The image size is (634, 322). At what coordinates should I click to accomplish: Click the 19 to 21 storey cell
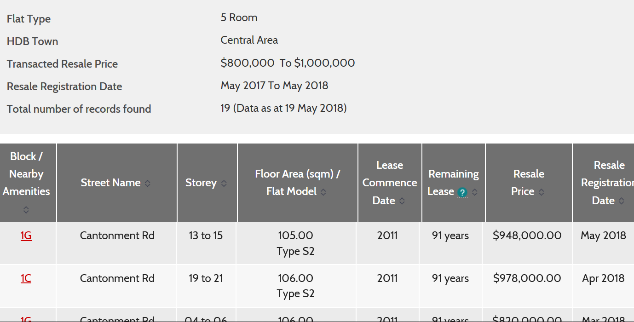click(x=206, y=278)
